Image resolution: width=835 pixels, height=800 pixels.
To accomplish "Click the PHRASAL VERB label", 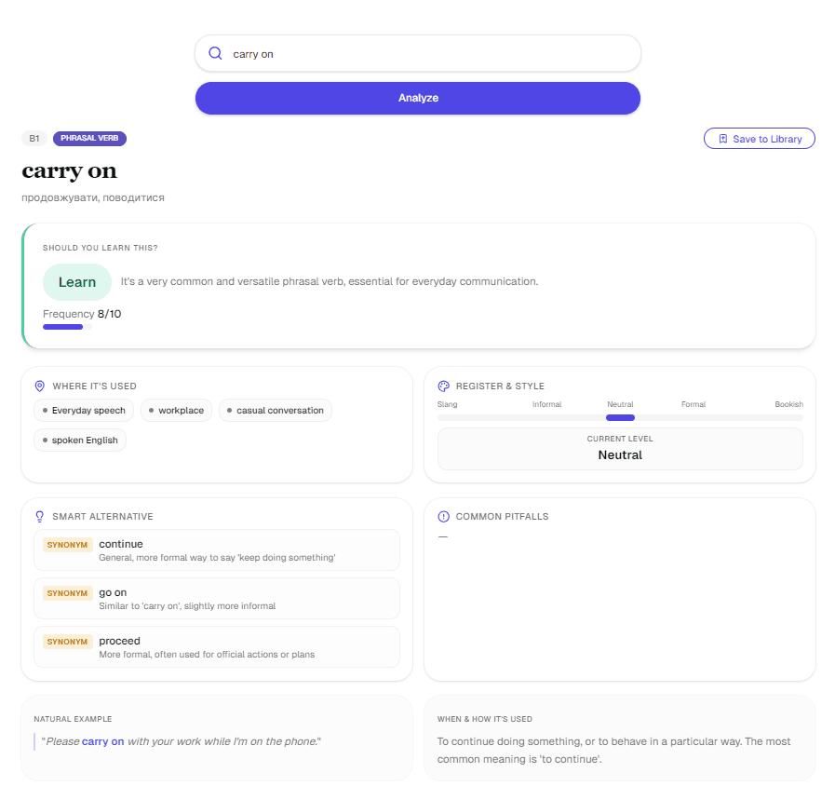I will point(89,138).
